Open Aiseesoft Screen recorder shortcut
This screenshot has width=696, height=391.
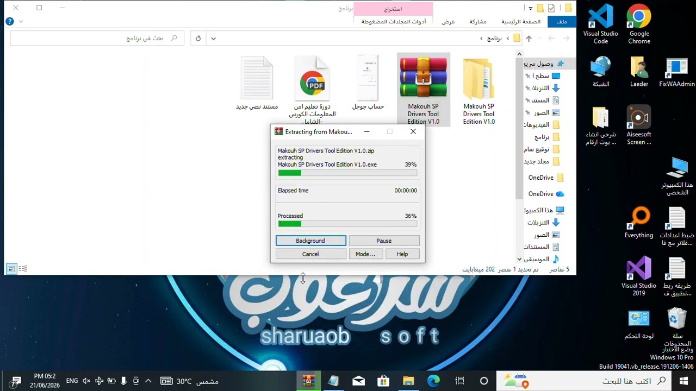[639, 125]
